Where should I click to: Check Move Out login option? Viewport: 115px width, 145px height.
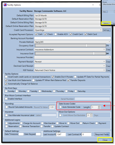68,123
